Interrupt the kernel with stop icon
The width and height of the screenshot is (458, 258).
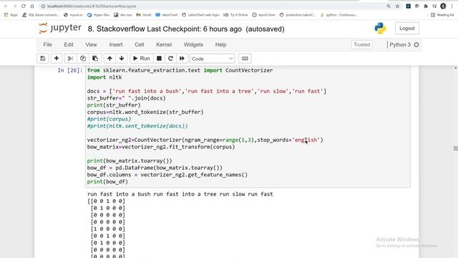point(159,59)
